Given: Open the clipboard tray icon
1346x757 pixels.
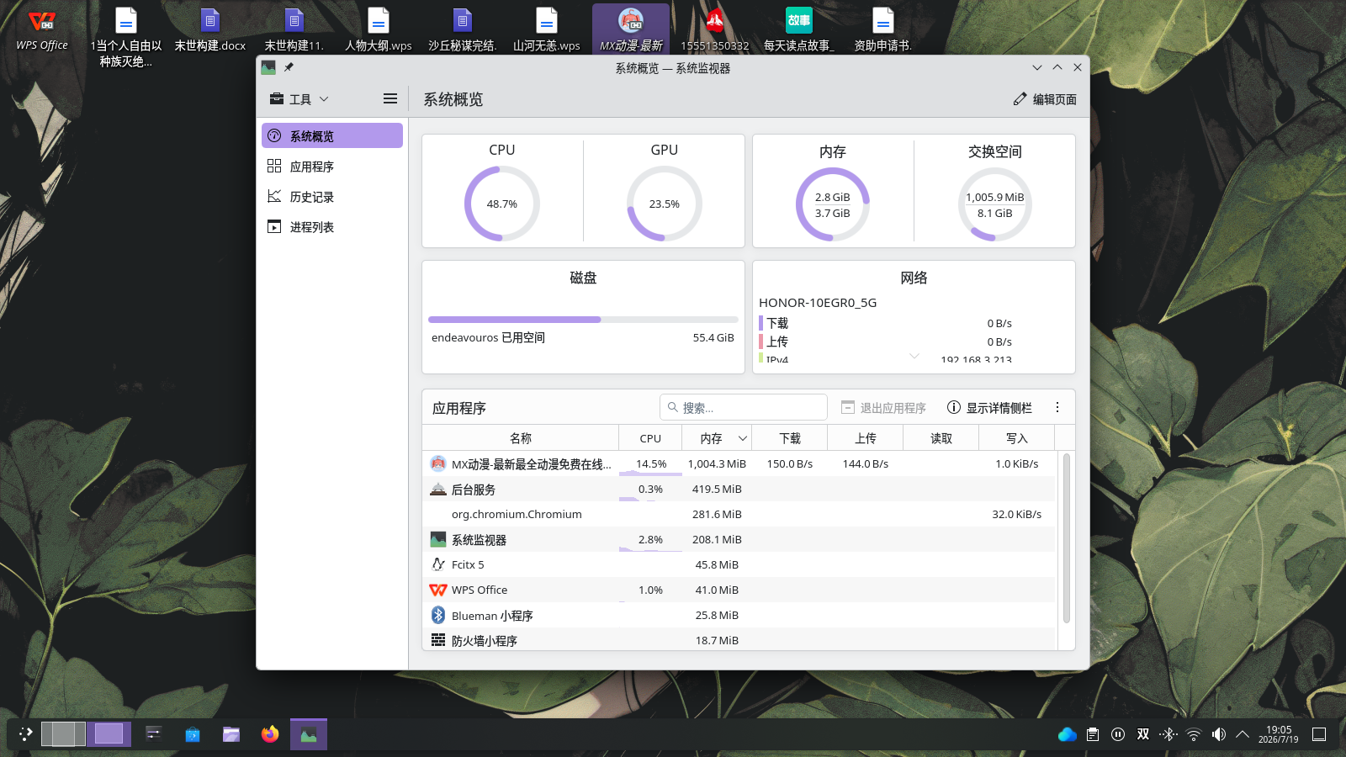Looking at the screenshot, I should [x=1093, y=734].
